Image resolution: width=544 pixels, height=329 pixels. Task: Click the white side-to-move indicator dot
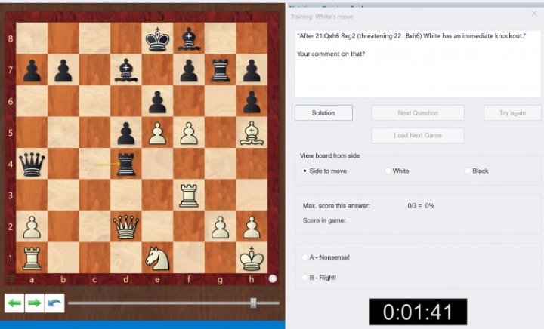[x=273, y=278]
